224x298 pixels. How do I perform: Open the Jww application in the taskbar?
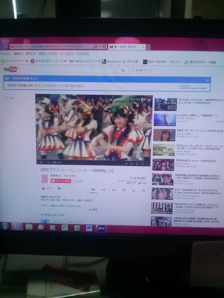pos(102,228)
